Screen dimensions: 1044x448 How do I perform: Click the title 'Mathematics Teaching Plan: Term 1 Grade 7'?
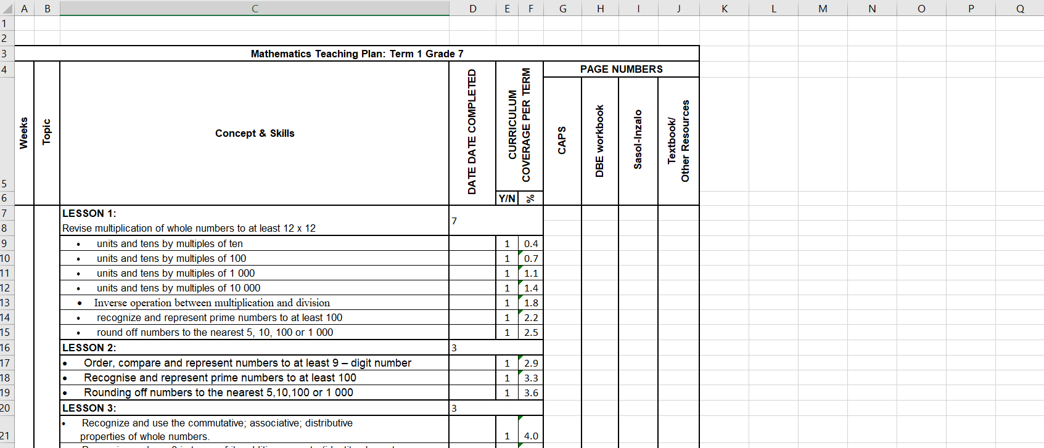[357, 54]
